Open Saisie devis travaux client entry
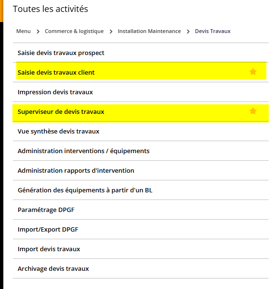This screenshot has width=274, height=289. [141, 72]
